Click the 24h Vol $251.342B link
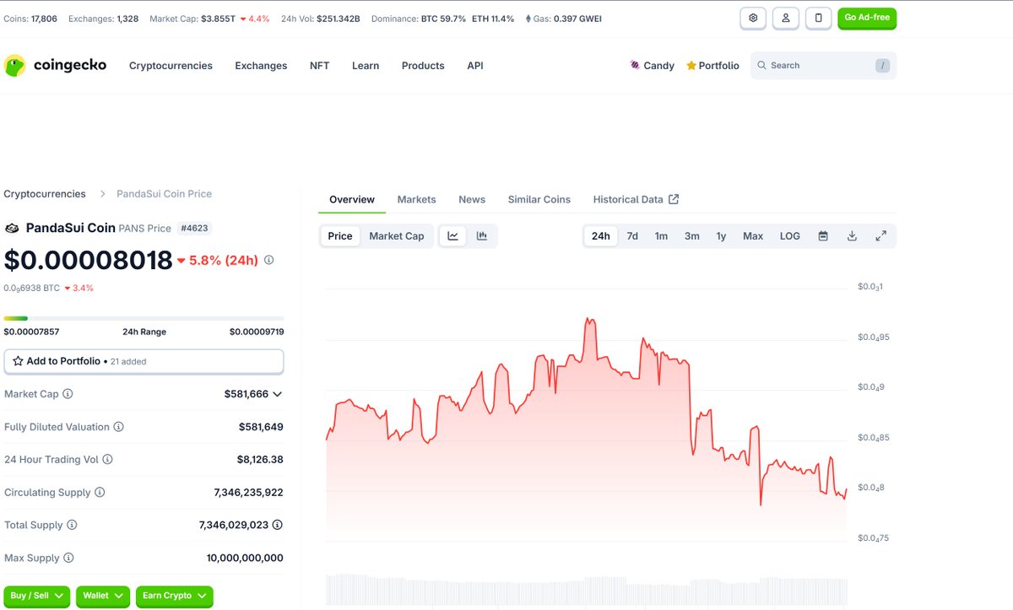 click(x=320, y=19)
